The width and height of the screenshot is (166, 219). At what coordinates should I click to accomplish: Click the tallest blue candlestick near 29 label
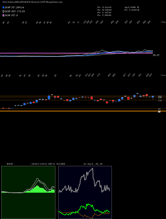(x=49, y=97)
